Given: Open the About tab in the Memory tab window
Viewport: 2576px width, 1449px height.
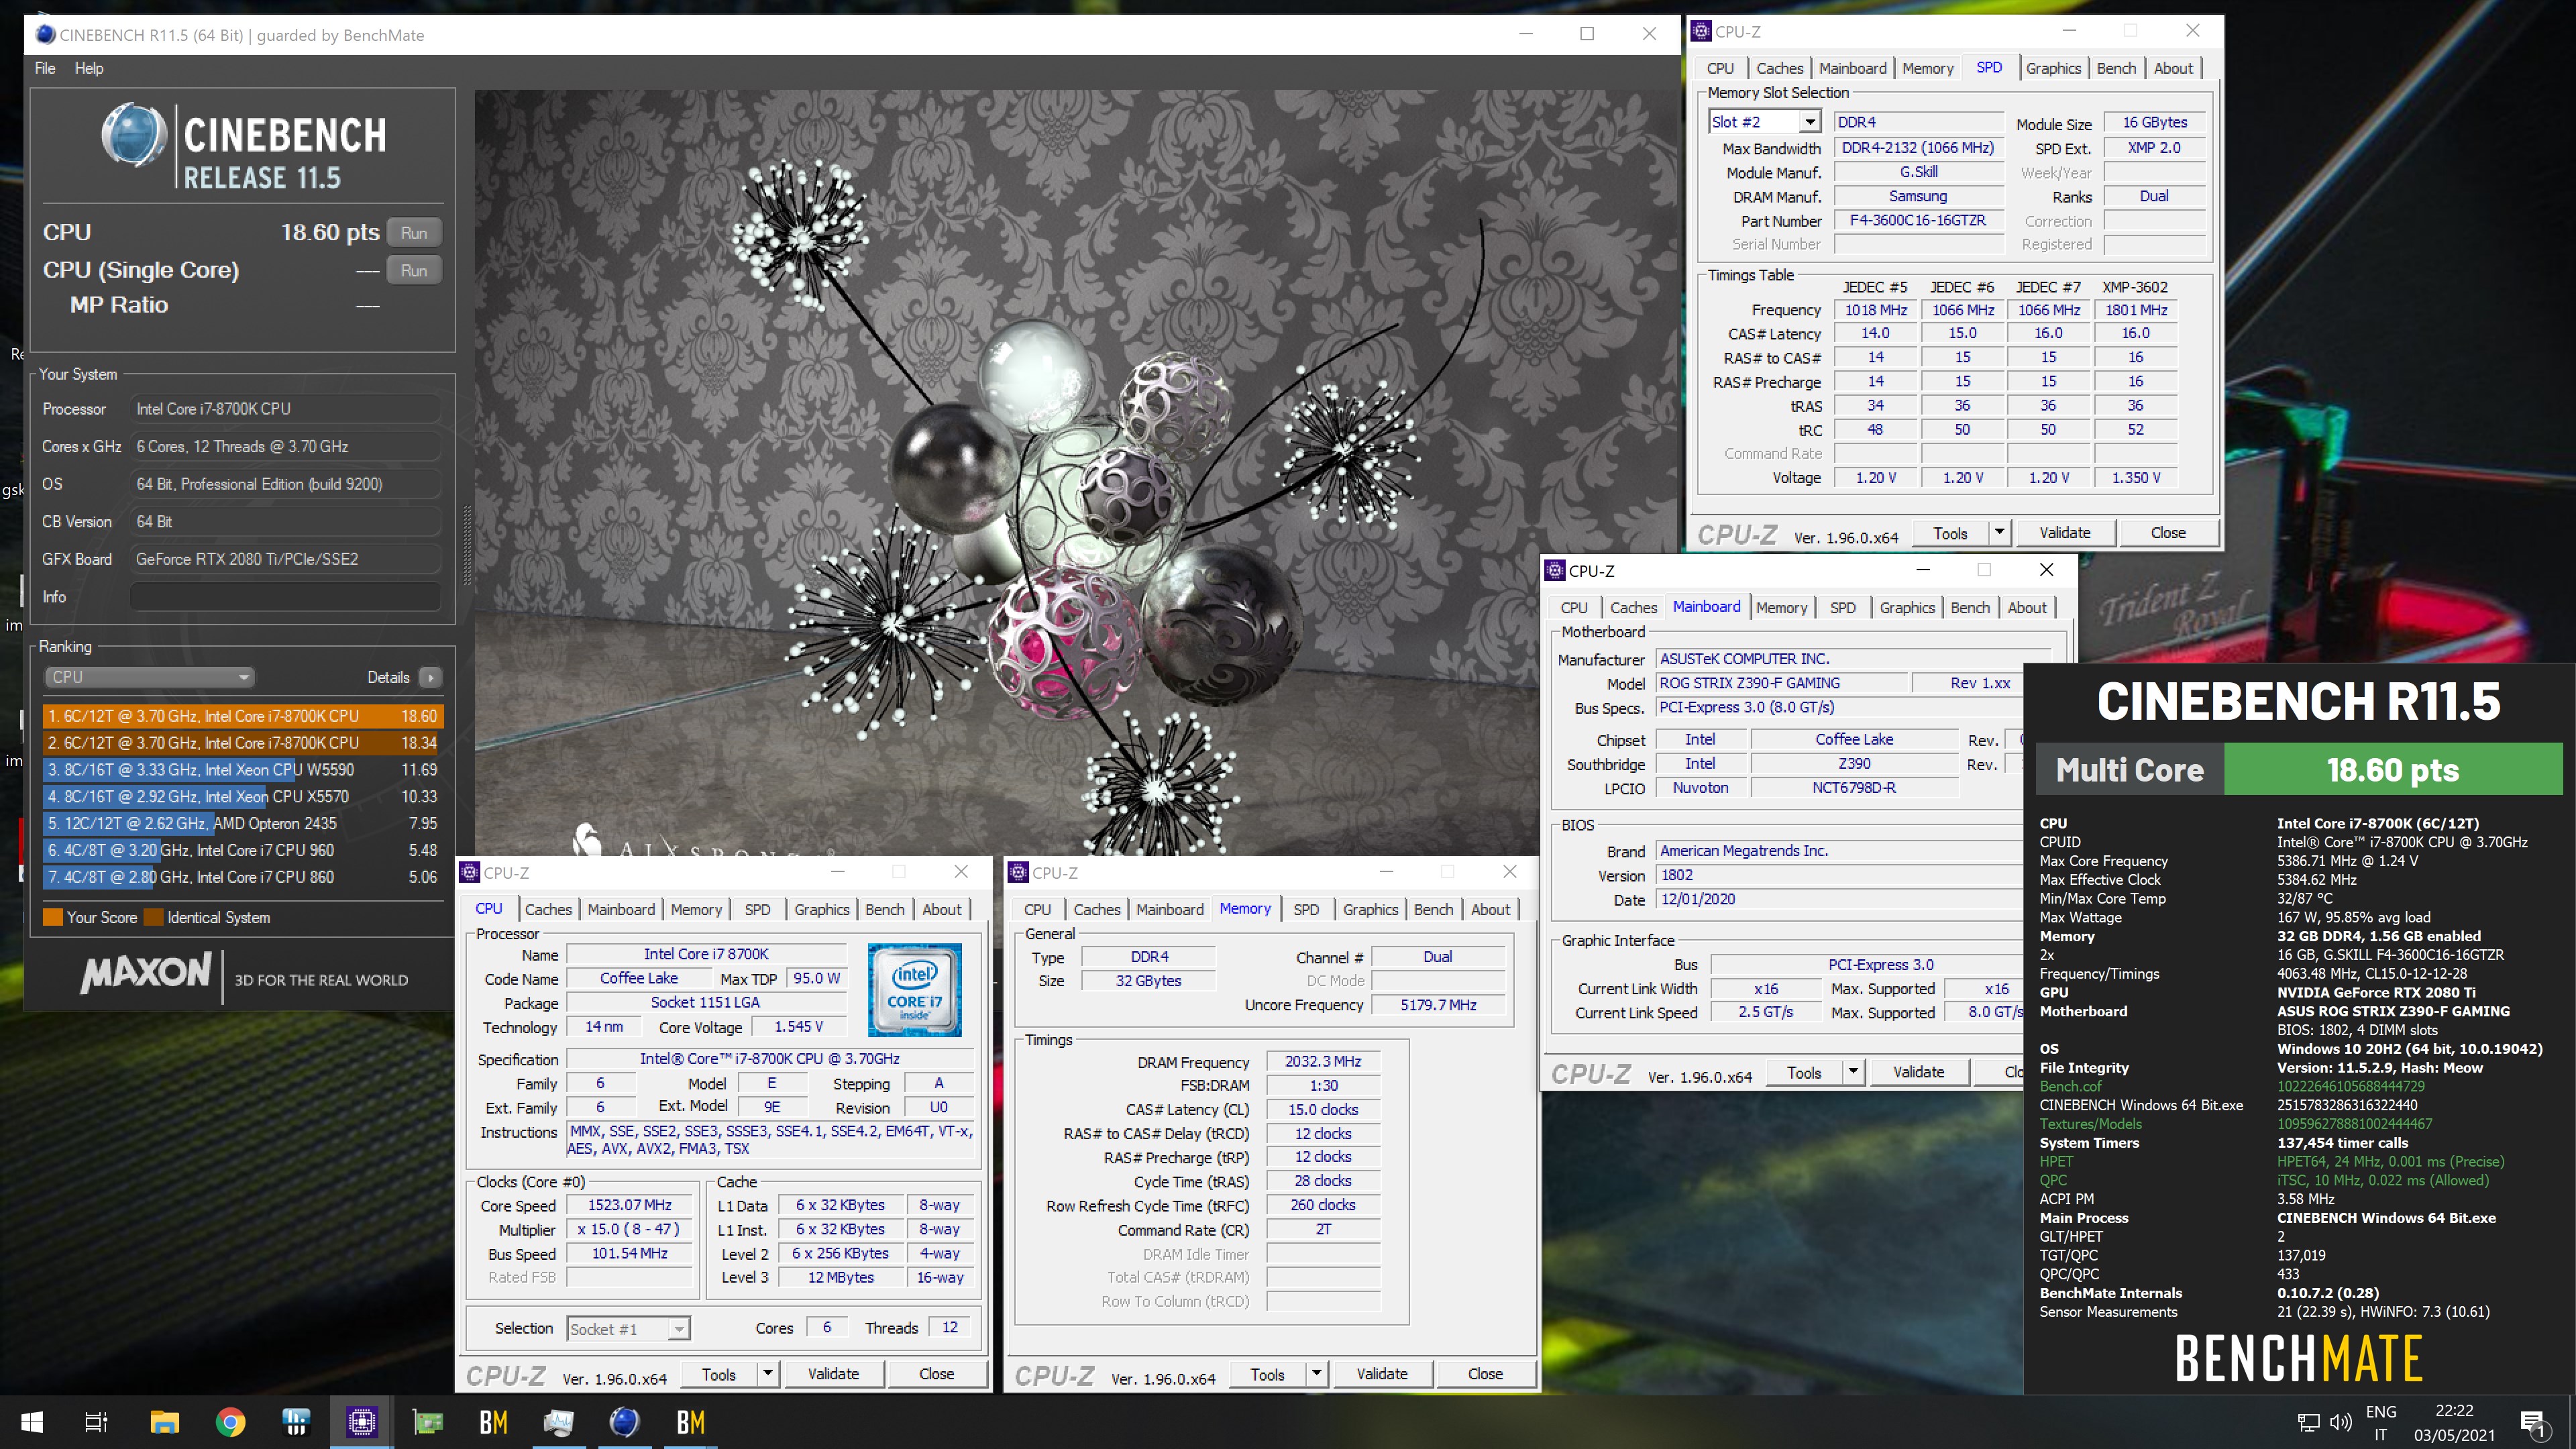Looking at the screenshot, I should (x=1490, y=909).
